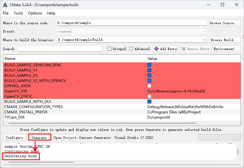Click the blue plus Add Entry icon
Viewport: 244px width, 168px height.
pyautogui.click(x=156, y=49)
